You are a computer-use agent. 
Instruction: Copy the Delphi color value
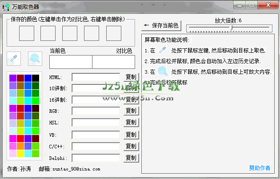pyautogui.click(x=131, y=157)
